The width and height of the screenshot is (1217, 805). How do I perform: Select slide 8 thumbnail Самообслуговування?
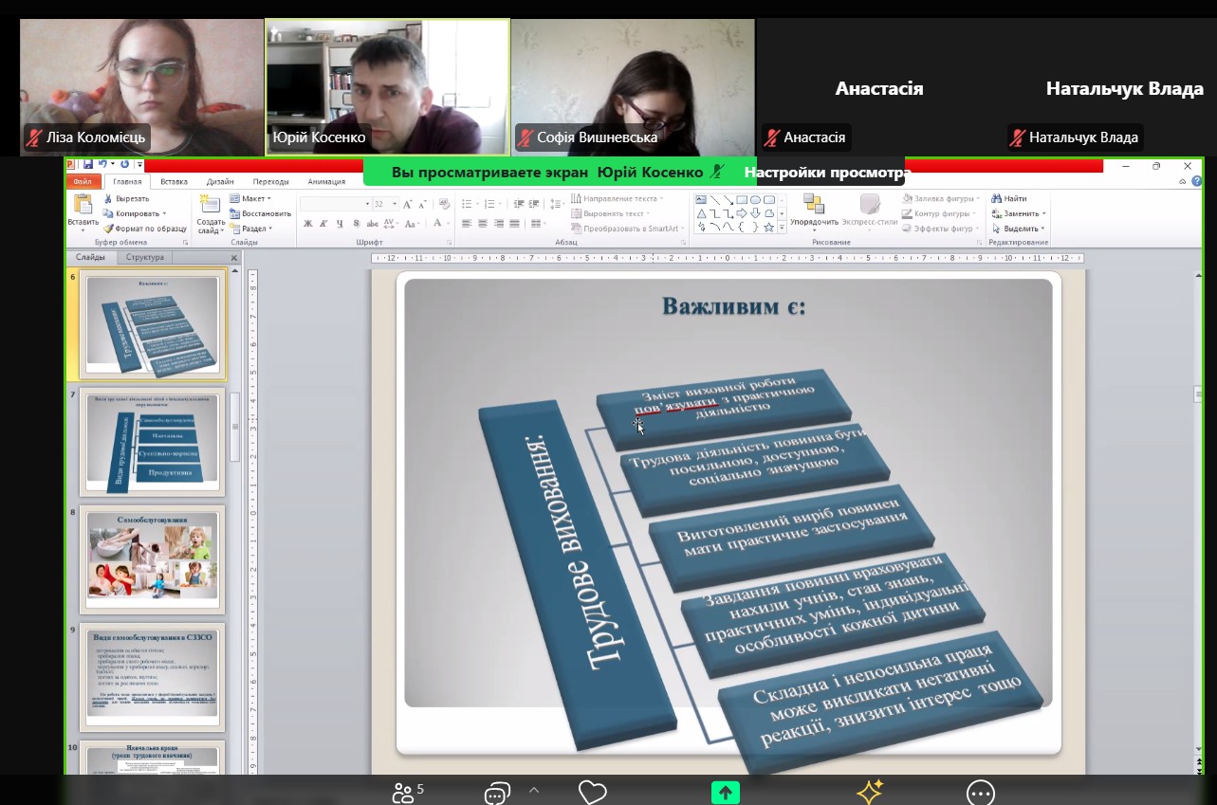(x=152, y=558)
